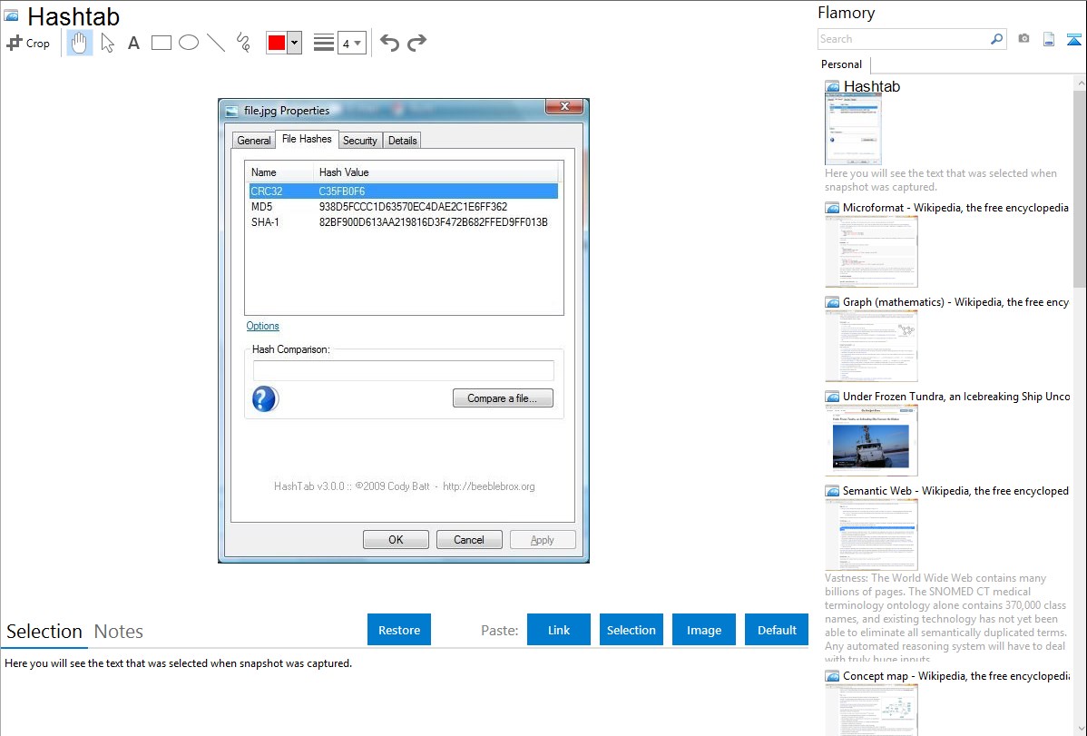The height and width of the screenshot is (736, 1087).
Task: Choose the arrow pointer tool
Action: point(107,43)
